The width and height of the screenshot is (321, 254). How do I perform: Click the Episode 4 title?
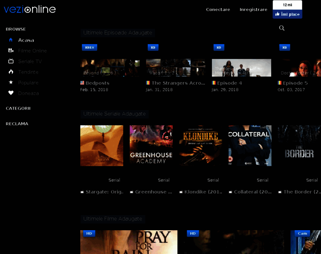229,83
